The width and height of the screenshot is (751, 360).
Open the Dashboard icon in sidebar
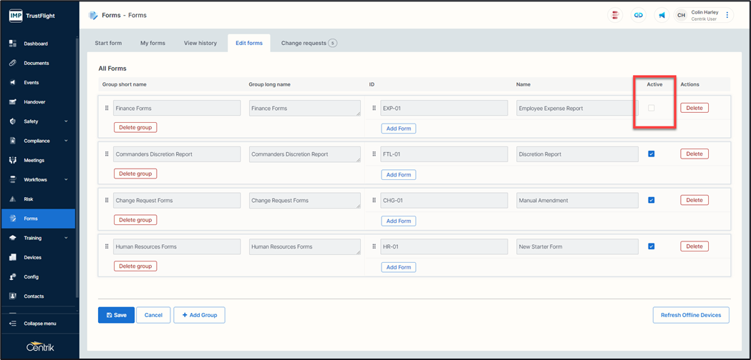pos(12,44)
